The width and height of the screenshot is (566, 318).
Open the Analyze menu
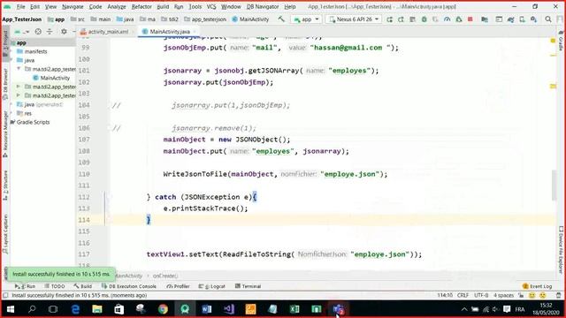(x=117, y=6)
